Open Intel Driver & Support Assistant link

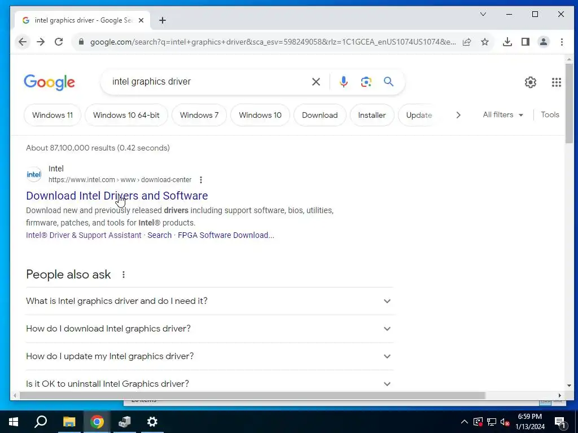(84, 235)
